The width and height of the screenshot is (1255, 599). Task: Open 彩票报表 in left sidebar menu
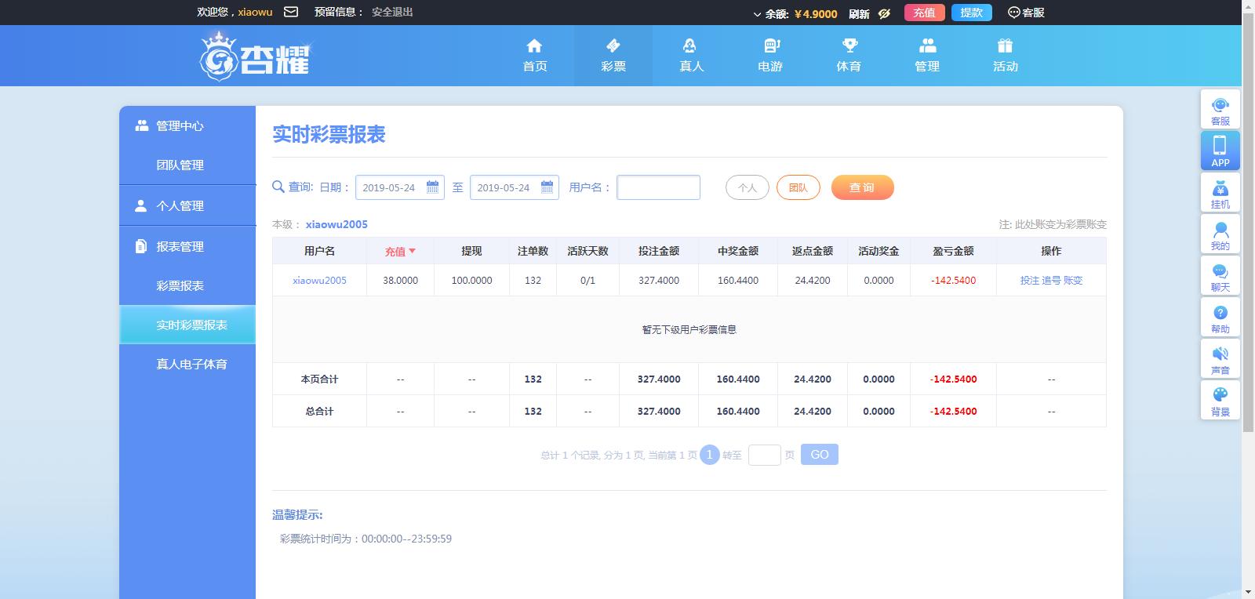[x=180, y=285]
